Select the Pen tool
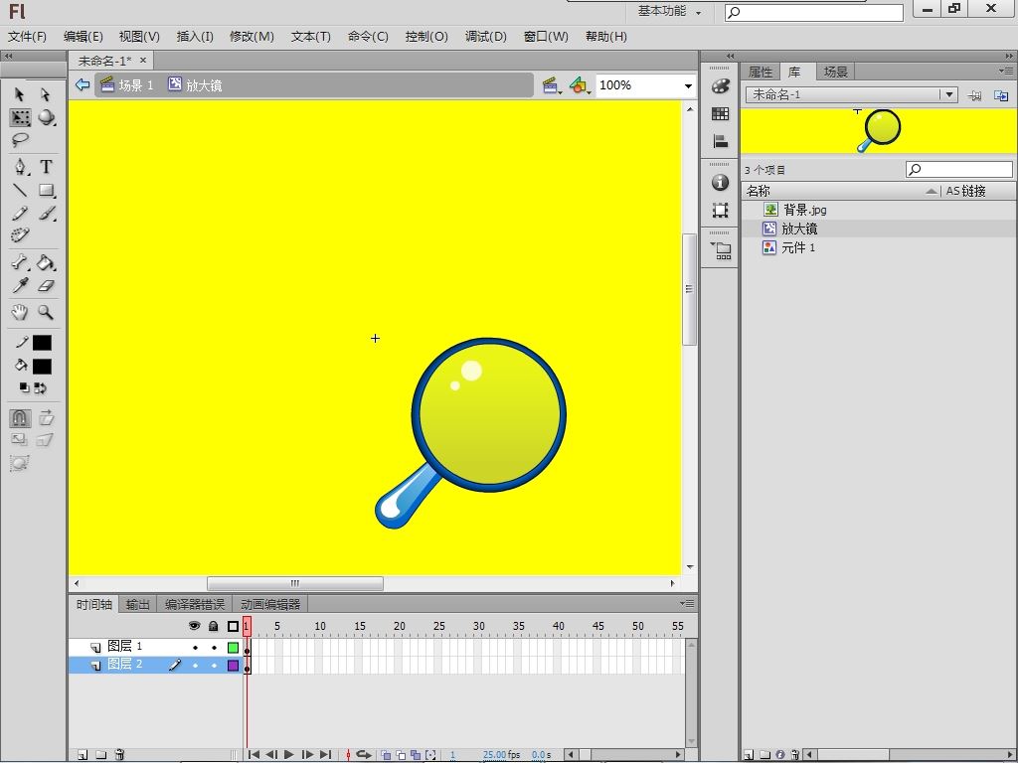This screenshot has width=1018, height=763. point(20,167)
